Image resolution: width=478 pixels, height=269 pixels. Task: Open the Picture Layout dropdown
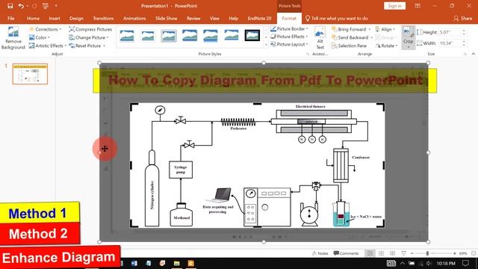(289, 45)
